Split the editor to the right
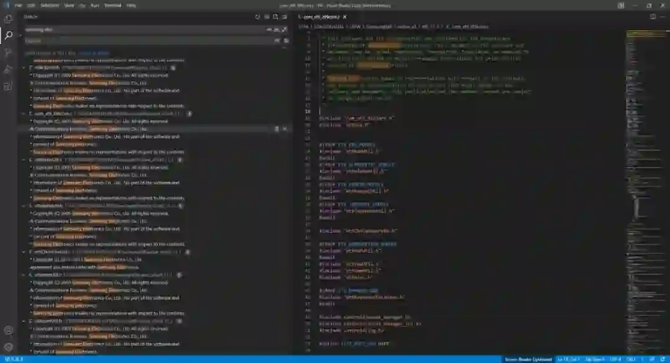This screenshot has width=670, height=363. click(x=653, y=17)
